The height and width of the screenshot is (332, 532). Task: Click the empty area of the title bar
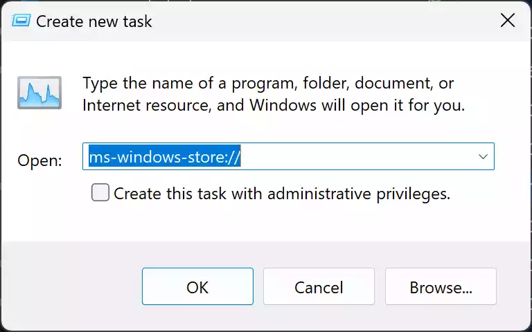pos(322,21)
